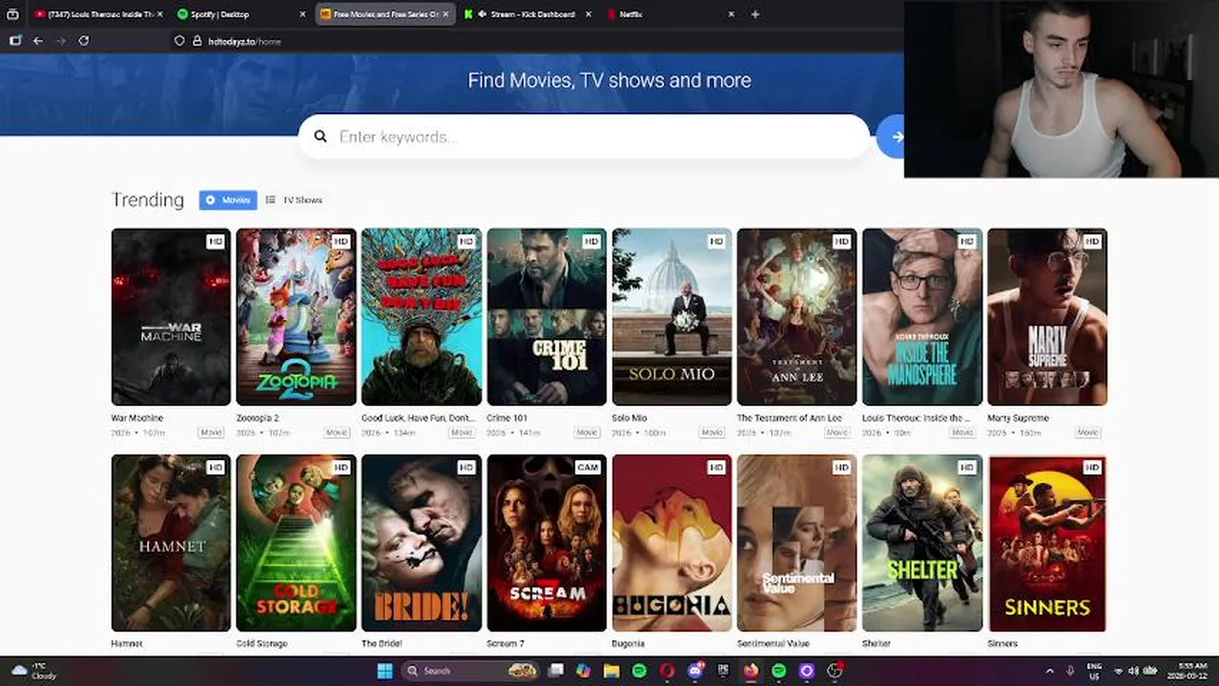Close the Spotify Desktop tab
This screenshot has height=686, width=1219.
303,14
